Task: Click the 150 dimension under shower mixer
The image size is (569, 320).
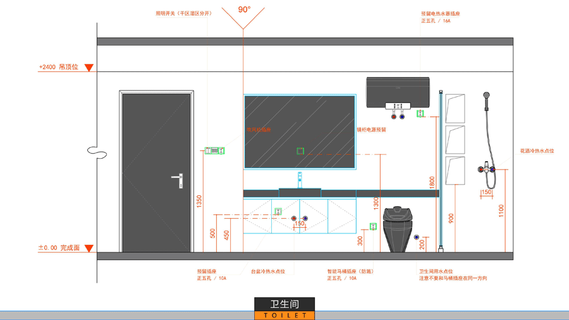Action: (x=486, y=192)
